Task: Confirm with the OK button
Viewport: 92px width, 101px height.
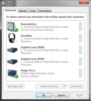Action: (44, 95)
